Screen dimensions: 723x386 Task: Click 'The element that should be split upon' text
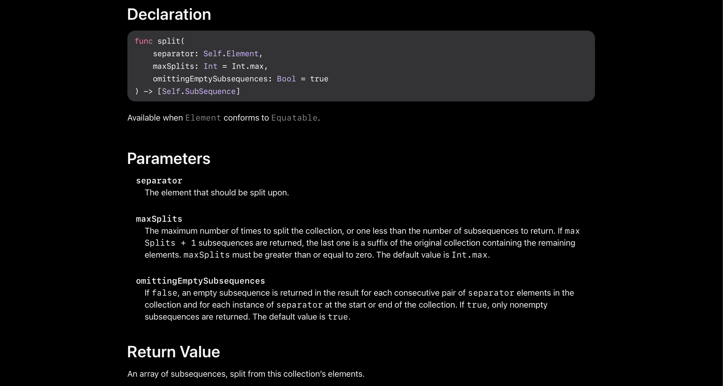(217, 193)
